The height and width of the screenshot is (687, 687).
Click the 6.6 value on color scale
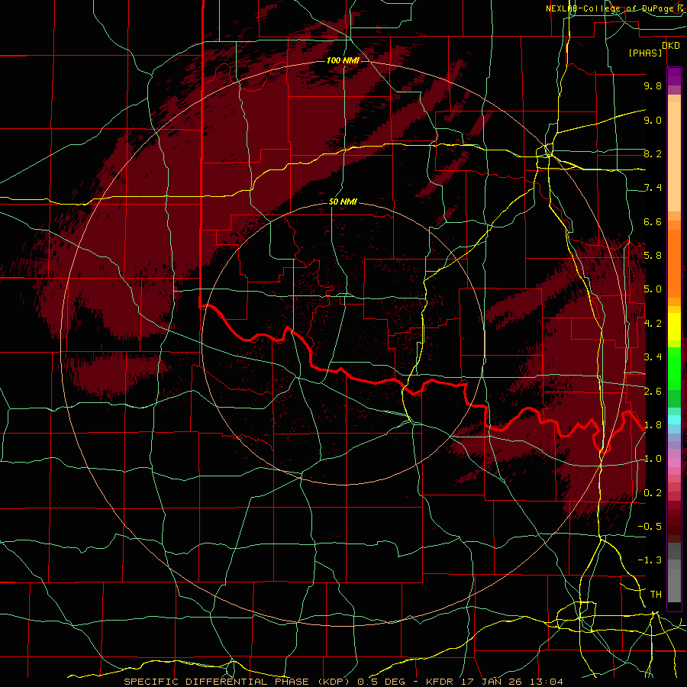coord(653,221)
